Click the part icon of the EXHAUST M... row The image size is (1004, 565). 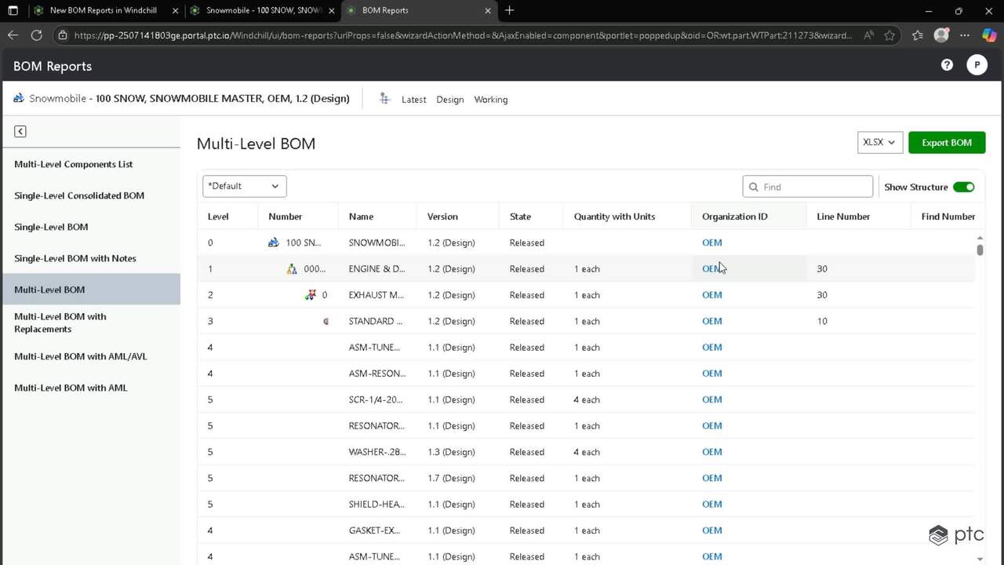(311, 295)
